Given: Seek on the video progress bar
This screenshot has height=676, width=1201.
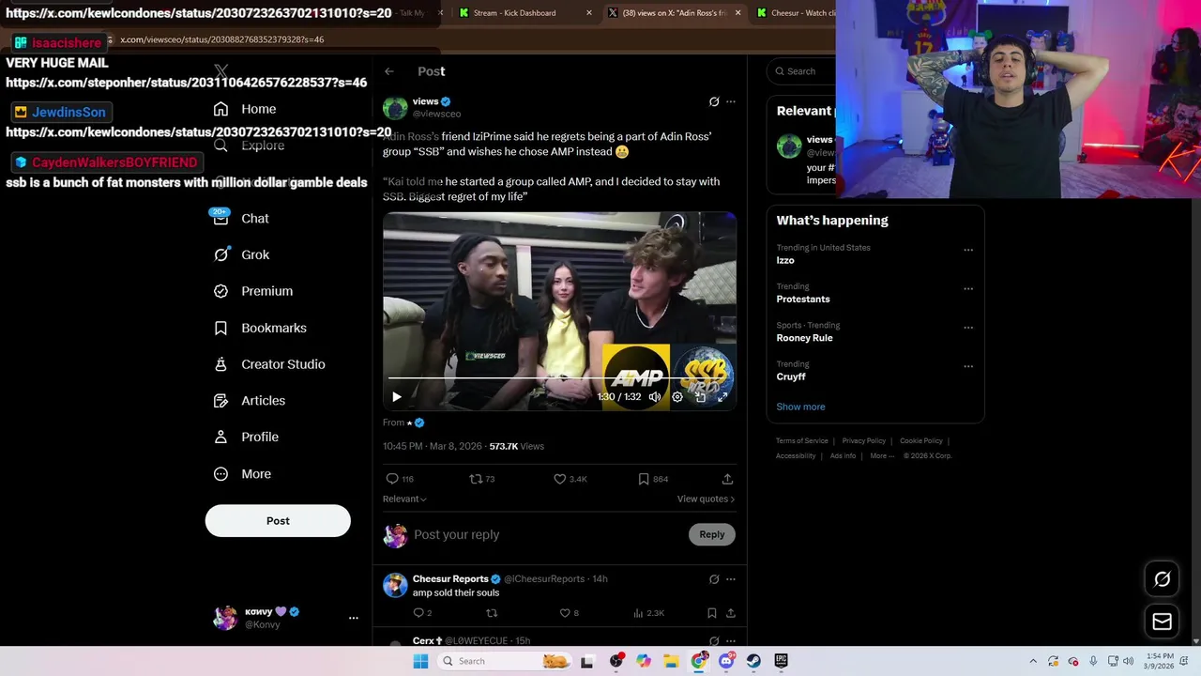Looking at the screenshot, I should coord(559,378).
